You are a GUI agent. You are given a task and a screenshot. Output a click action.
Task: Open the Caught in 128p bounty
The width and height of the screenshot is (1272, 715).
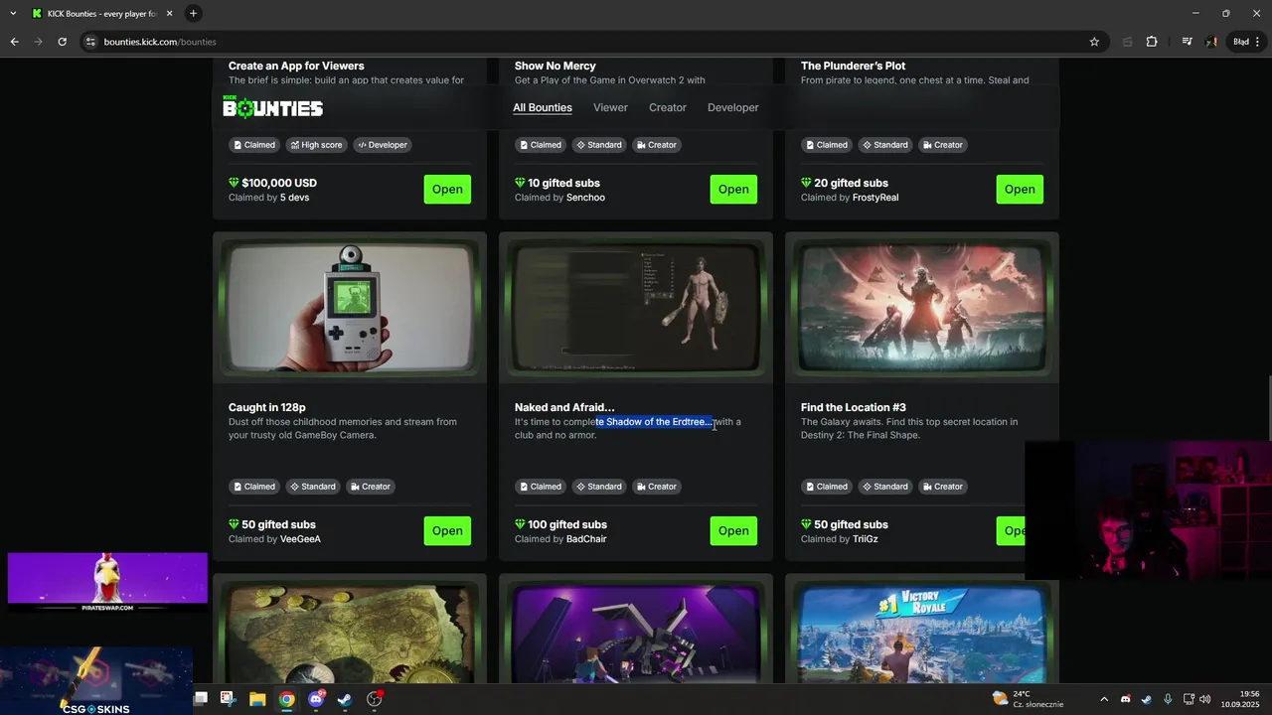coord(447,530)
